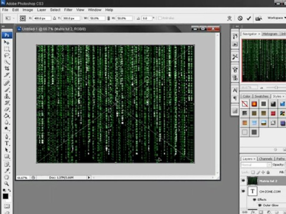
Task: Select the Clone Stamp tool
Action: click(7, 96)
